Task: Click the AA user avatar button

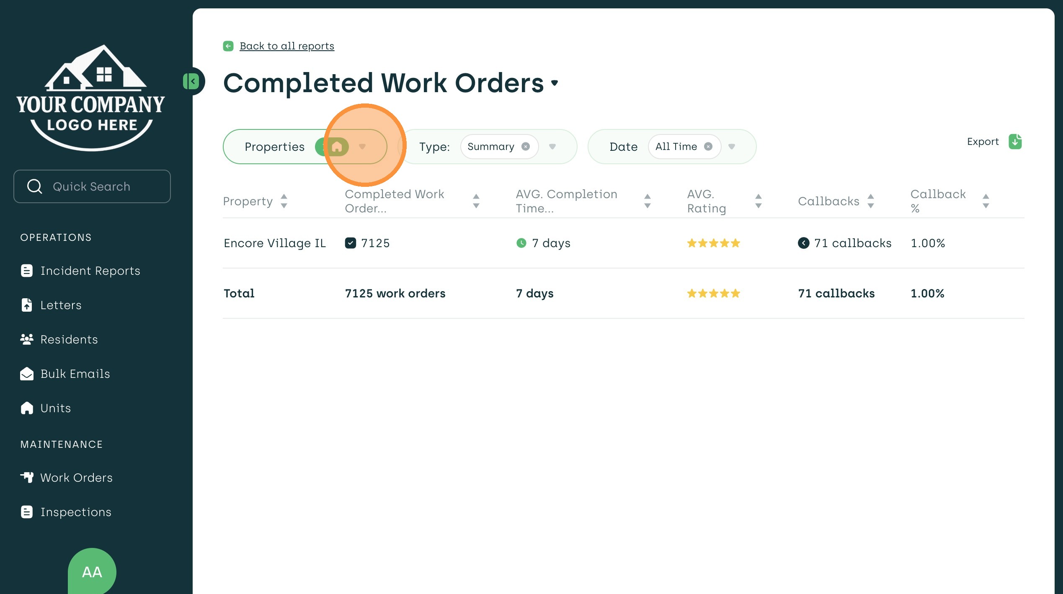Action: 92,572
